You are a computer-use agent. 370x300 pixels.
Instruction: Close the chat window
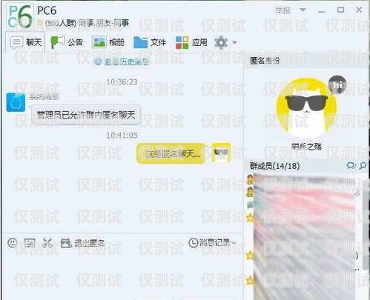(x=359, y=10)
